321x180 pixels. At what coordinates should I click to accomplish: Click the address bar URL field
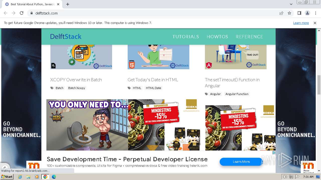(155, 13)
